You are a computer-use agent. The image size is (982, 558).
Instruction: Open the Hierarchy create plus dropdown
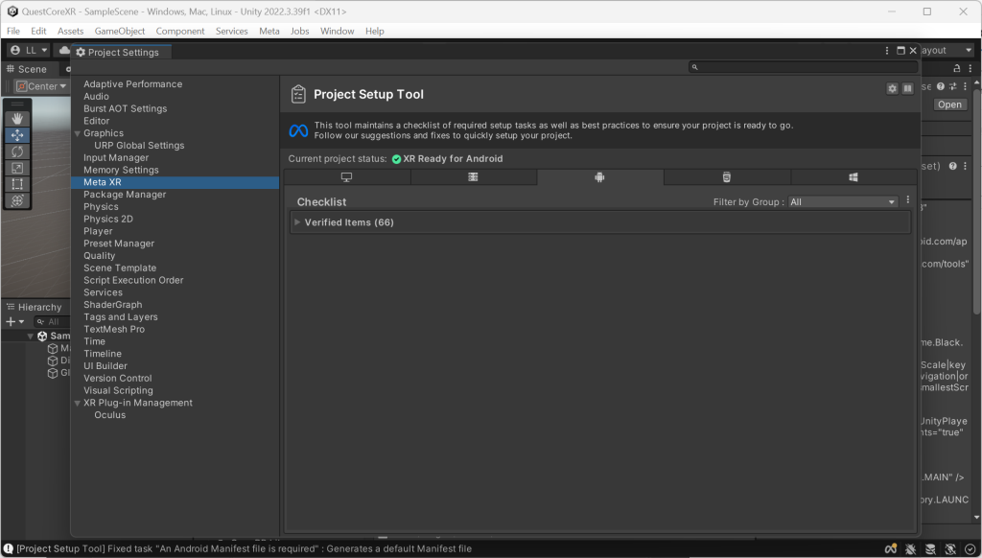[x=14, y=322]
